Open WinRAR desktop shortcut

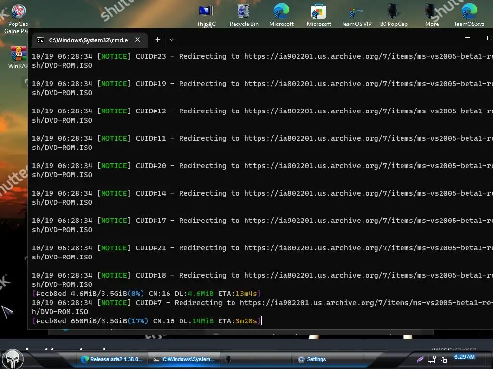(x=18, y=58)
